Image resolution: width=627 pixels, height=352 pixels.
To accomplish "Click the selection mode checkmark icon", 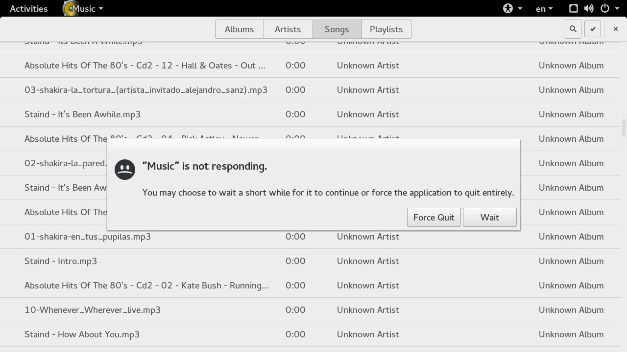I will coord(592,29).
